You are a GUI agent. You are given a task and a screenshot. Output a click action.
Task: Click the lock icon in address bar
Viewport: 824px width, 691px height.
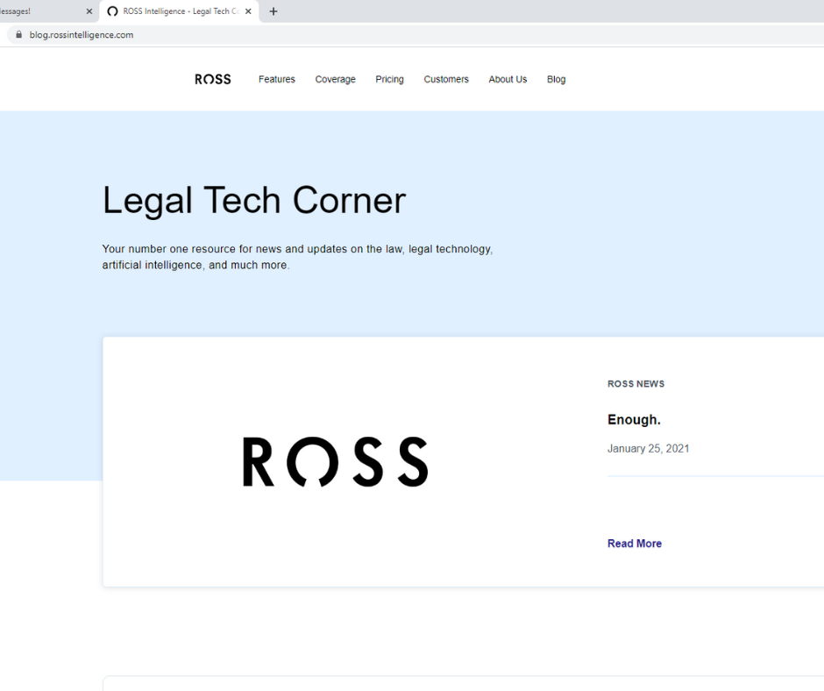click(19, 35)
